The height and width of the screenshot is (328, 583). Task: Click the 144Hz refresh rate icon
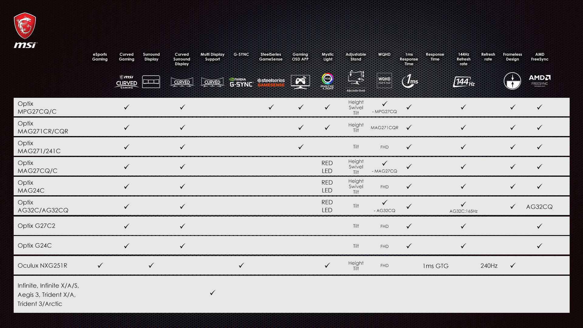point(464,82)
